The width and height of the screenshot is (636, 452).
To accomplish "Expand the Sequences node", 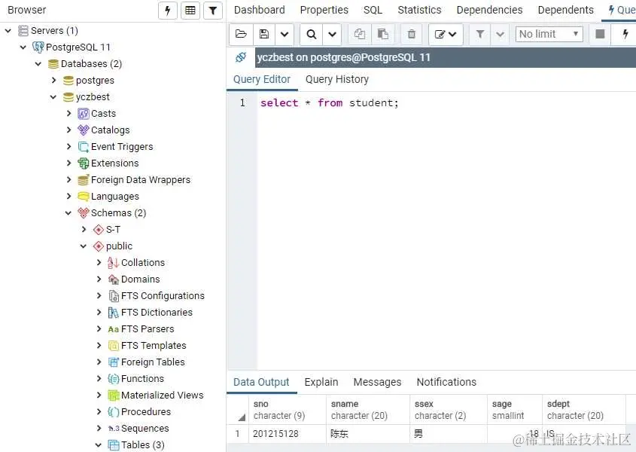I will (99, 429).
